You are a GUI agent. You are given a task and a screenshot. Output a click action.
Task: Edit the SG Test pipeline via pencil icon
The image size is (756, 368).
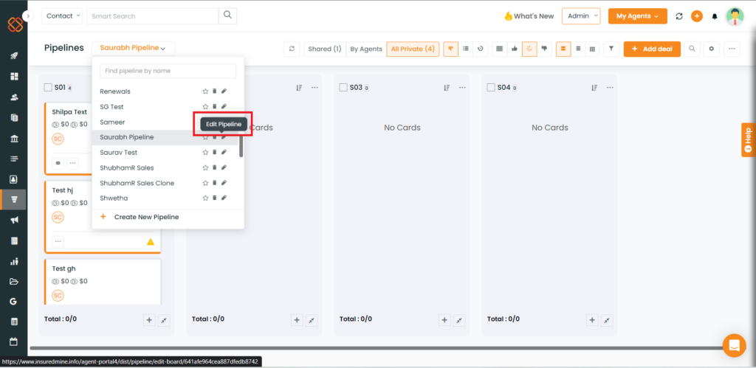224,106
